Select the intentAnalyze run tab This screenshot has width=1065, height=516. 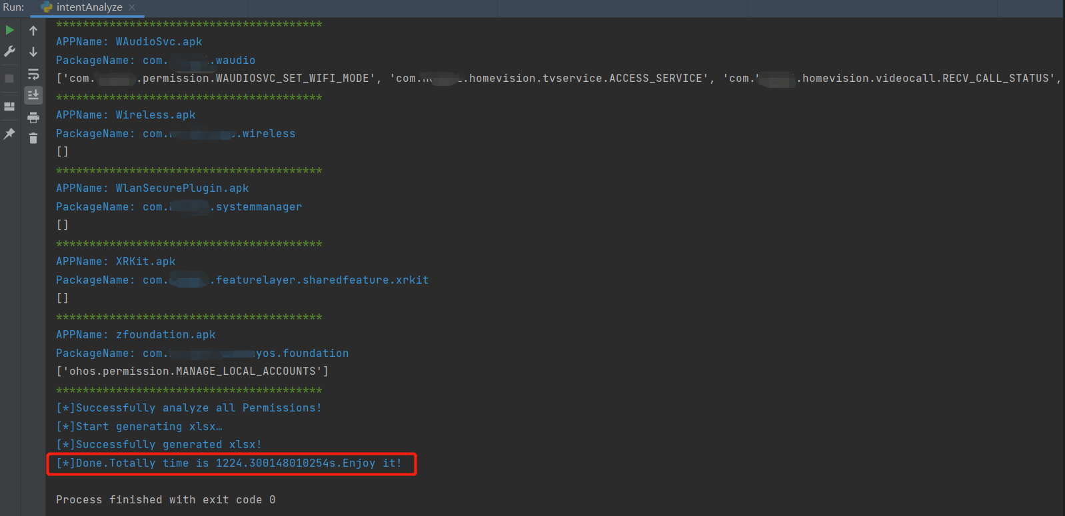point(88,7)
